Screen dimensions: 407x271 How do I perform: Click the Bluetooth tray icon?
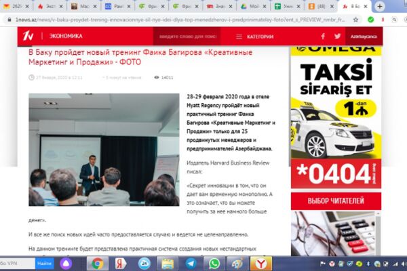click(x=368, y=264)
